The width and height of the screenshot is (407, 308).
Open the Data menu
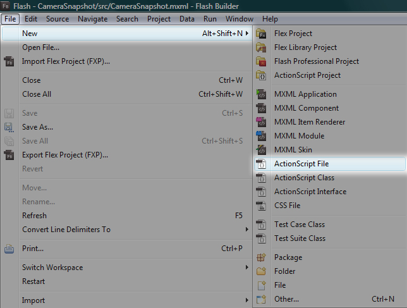[x=187, y=19]
